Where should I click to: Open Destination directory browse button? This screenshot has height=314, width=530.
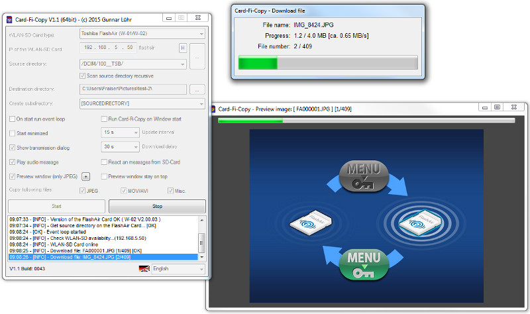tap(197, 89)
